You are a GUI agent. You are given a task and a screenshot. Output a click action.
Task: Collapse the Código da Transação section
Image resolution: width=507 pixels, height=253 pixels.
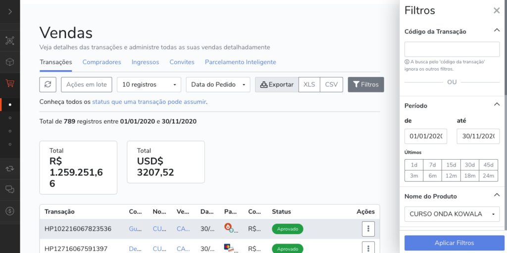click(x=497, y=30)
